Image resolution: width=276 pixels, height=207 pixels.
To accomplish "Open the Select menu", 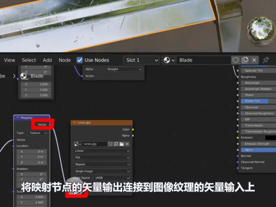I will (x=29, y=60).
